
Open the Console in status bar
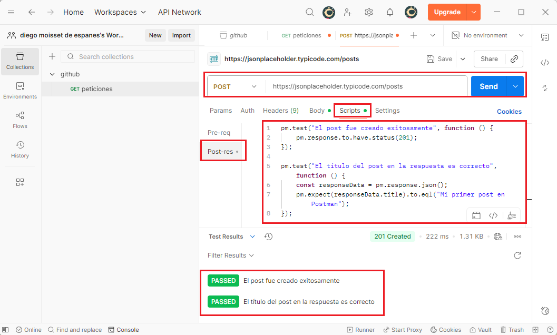point(123,330)
